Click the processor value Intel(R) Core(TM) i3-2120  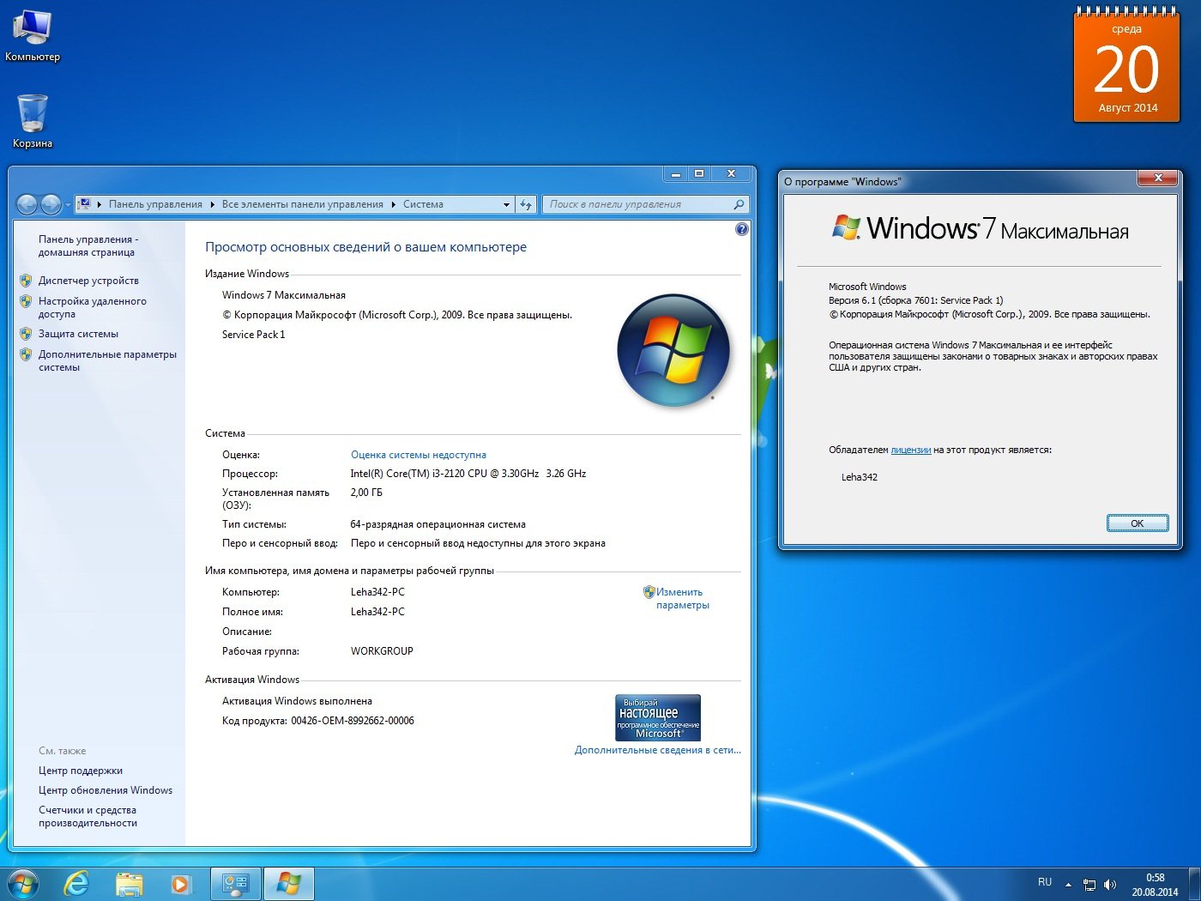coord(468,474)
